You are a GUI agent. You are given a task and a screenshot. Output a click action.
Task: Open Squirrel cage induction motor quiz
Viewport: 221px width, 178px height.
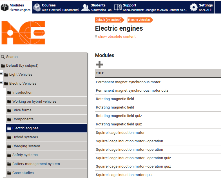click(124, 175)
